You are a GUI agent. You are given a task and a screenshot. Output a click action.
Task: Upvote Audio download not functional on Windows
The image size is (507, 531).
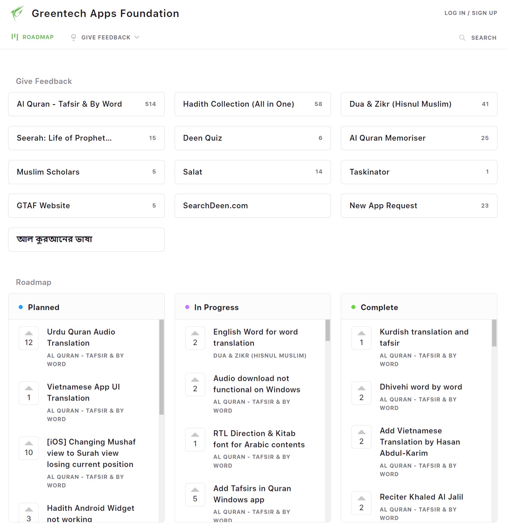195,385
